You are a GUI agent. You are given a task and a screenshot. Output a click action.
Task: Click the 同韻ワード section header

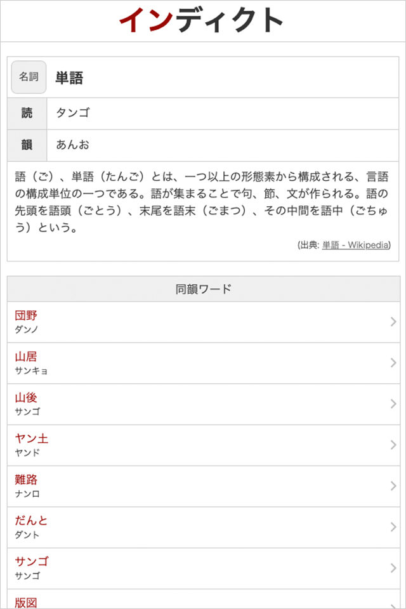coord(203,289)
